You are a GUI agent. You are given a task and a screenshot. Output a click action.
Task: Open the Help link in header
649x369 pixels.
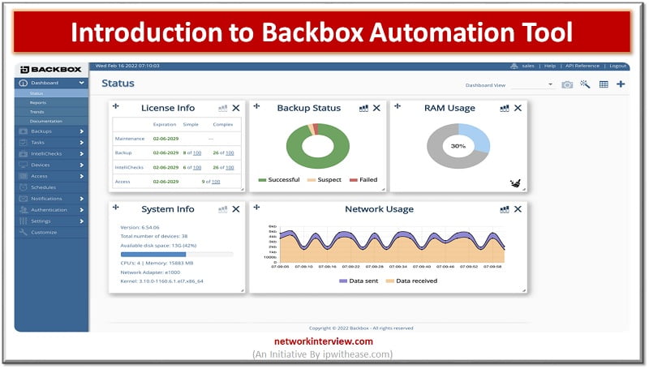pyautogui.click(x=550, y=66)
